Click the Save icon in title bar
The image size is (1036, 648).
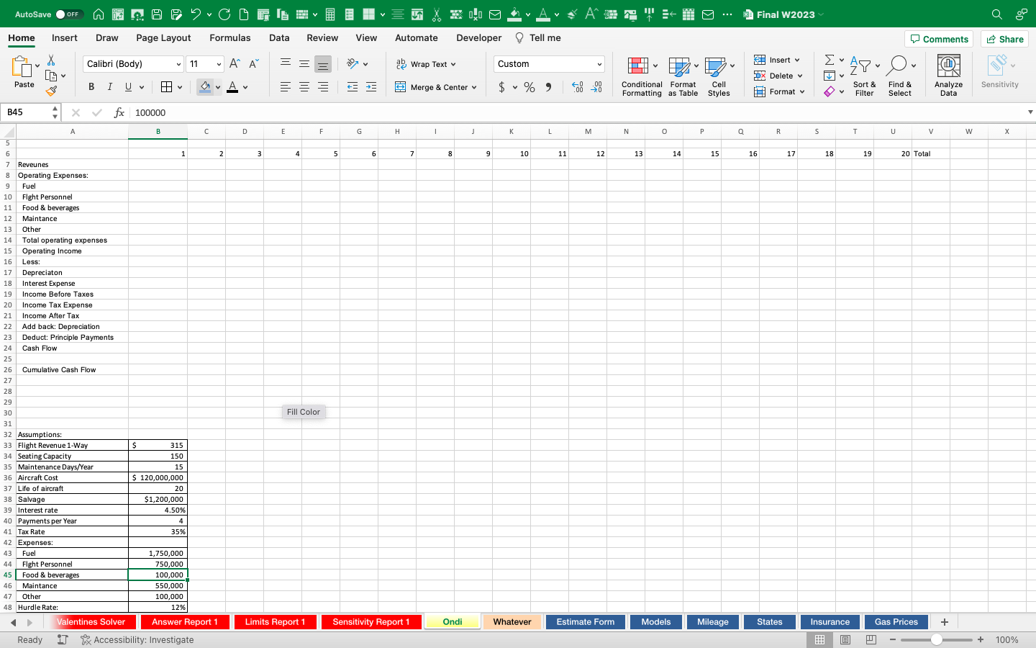point(157,14)
